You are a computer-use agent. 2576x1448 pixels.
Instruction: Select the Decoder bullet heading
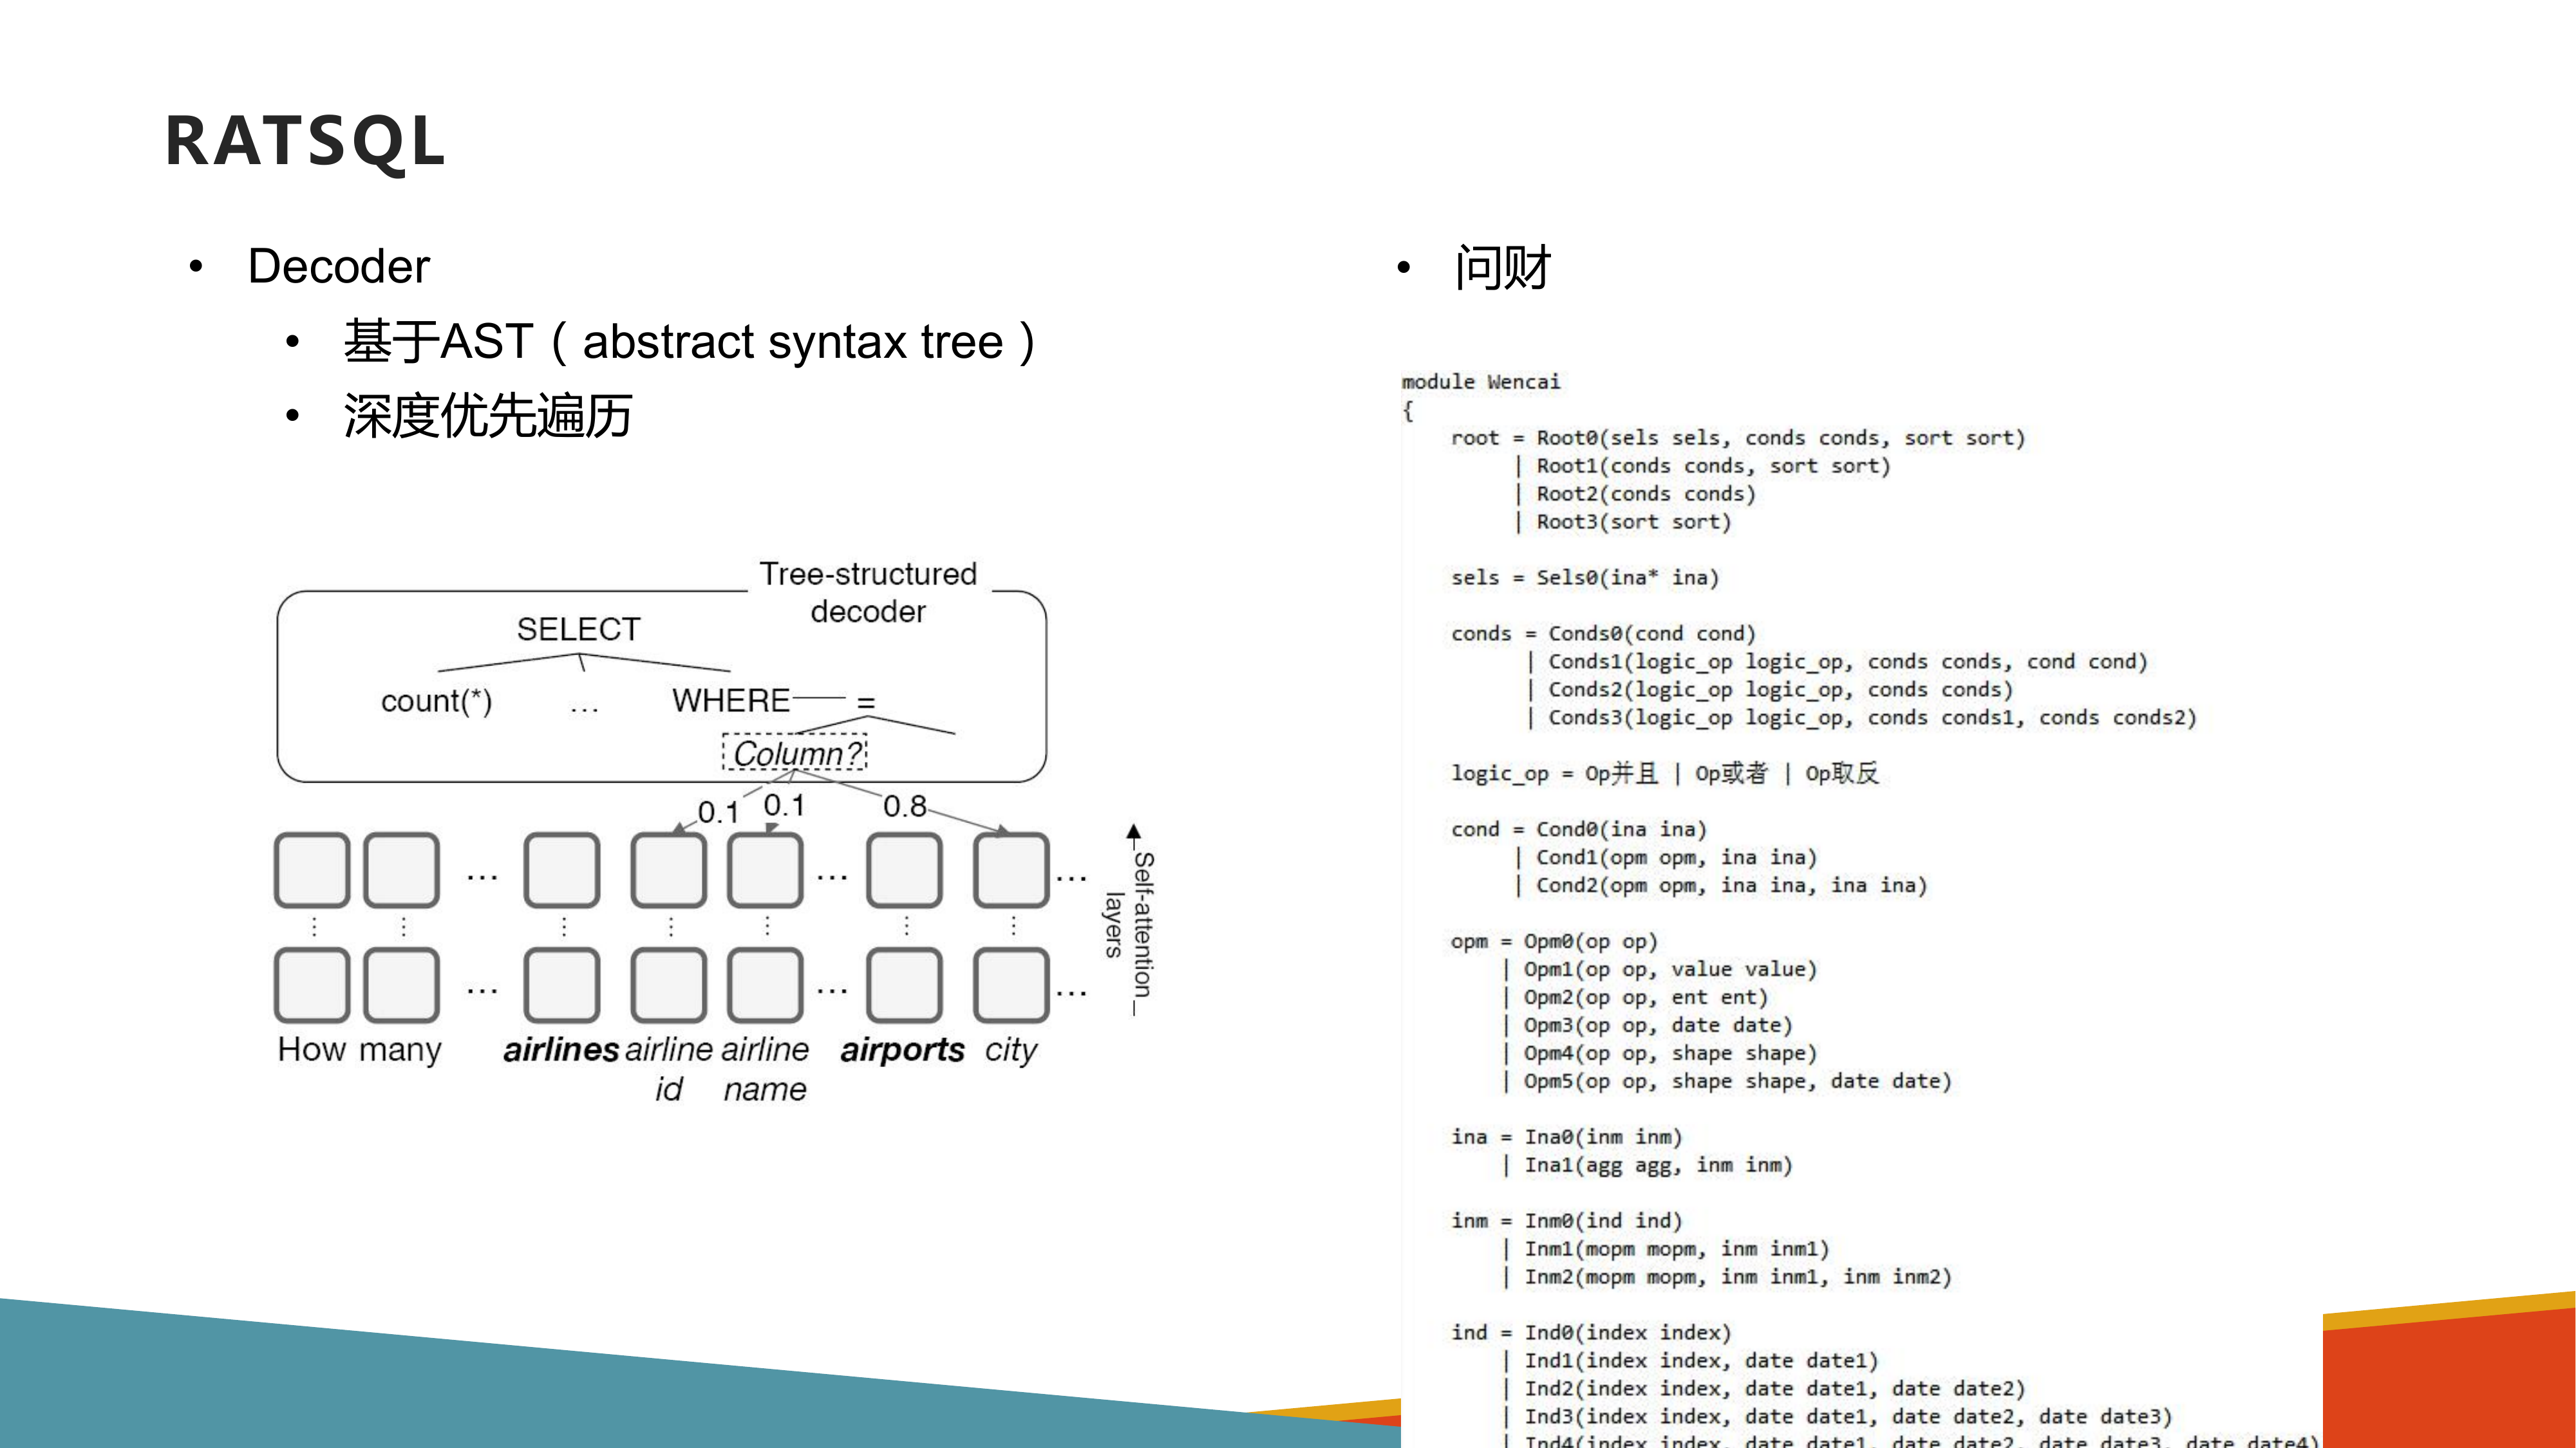(338, 267)
